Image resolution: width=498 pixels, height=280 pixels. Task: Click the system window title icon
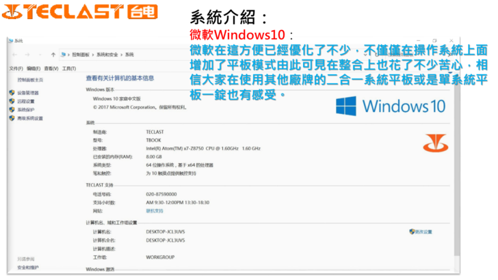tap(11, 40)
